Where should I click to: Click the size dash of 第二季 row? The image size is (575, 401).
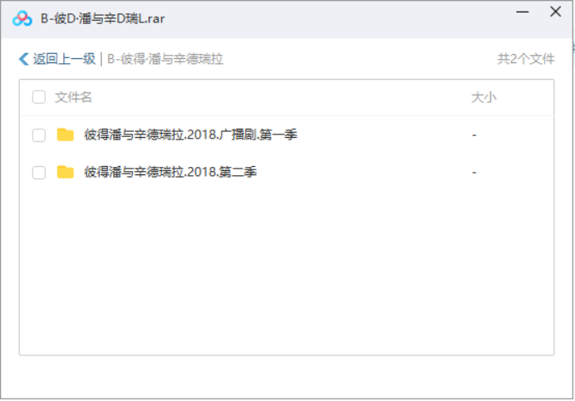pos(474,173)
